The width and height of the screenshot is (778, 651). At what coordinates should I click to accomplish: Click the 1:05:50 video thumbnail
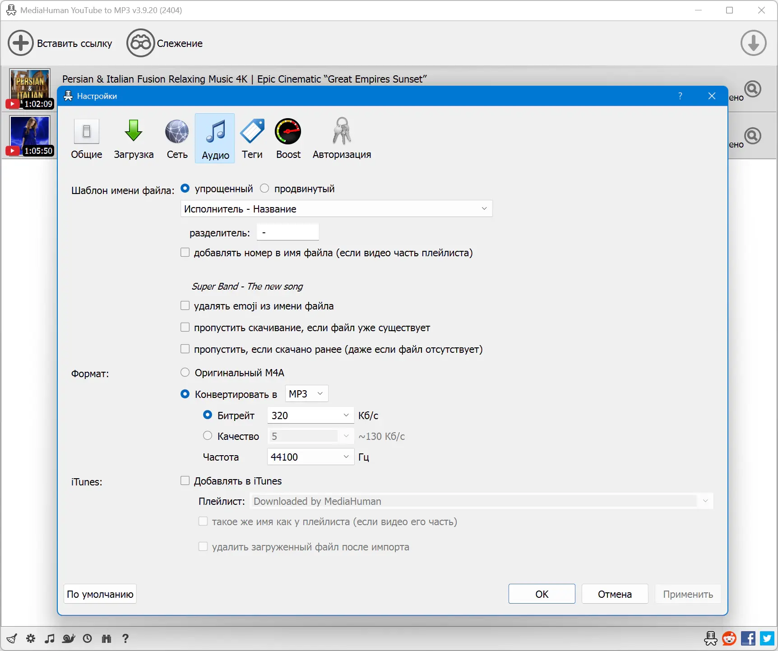(x=30, y=135)
